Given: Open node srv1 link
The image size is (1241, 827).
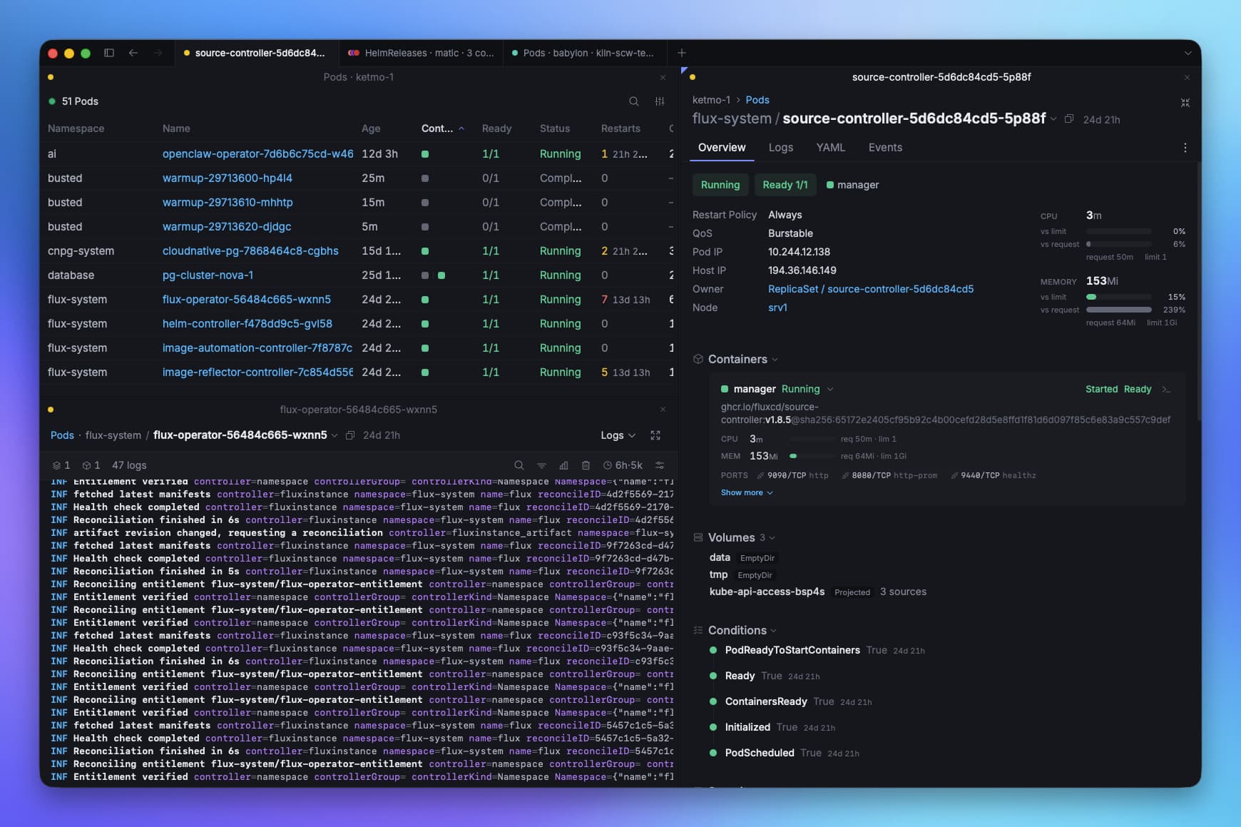Looking at the screenshot, I should pos(777,308).
